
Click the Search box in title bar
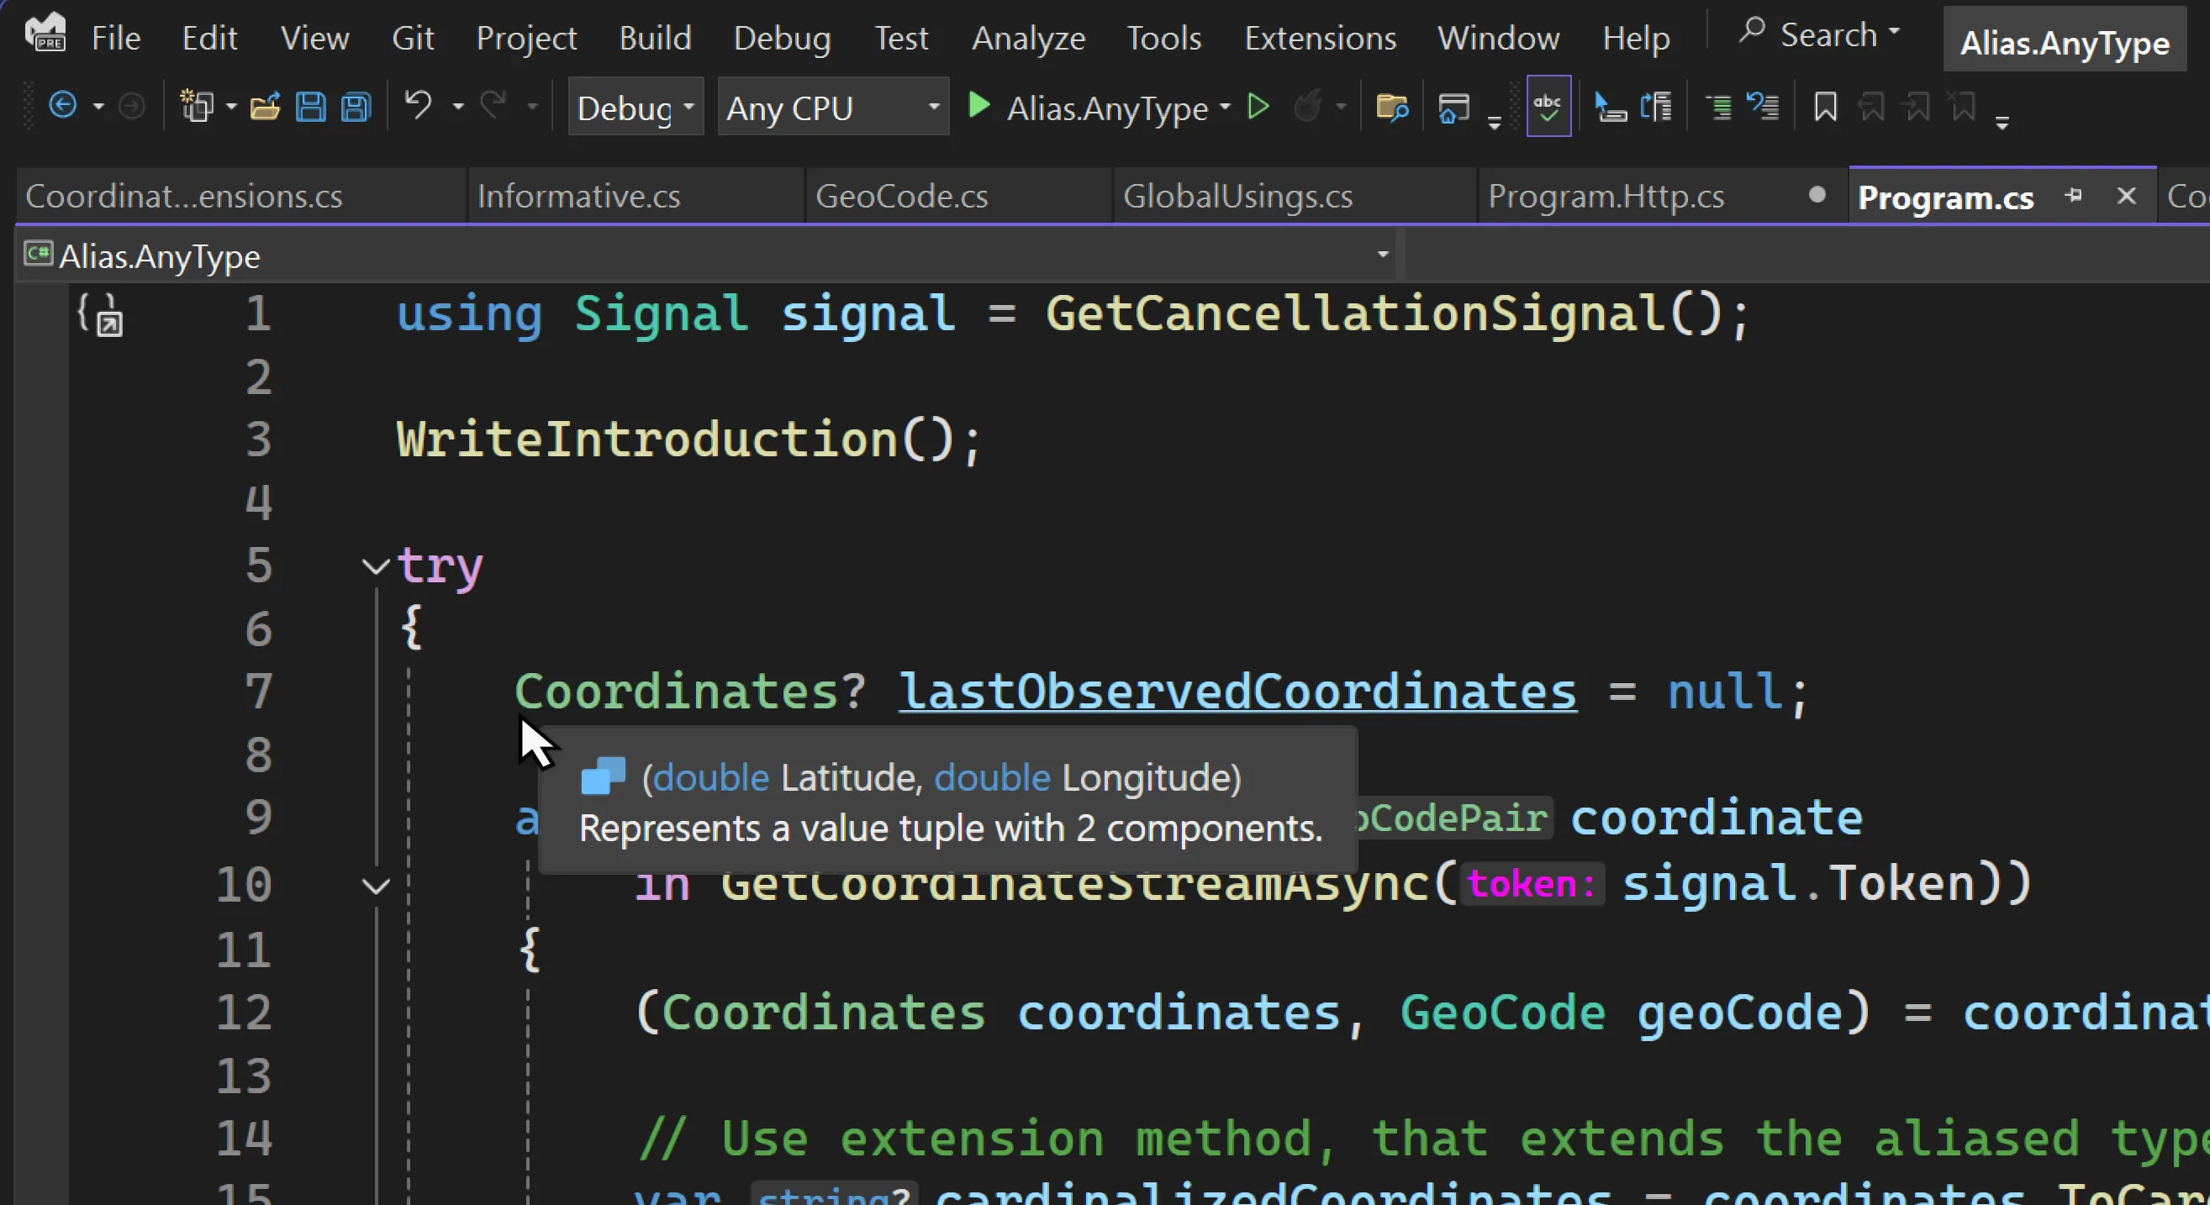(x=1820, y=34)
